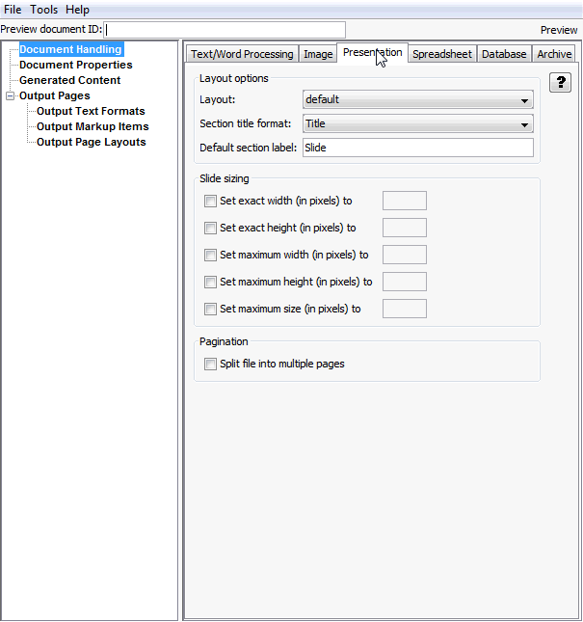Click the Default section label field

click(418, 148)
